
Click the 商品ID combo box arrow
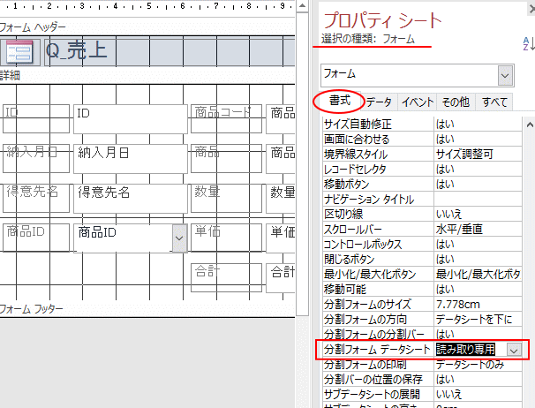179,238
